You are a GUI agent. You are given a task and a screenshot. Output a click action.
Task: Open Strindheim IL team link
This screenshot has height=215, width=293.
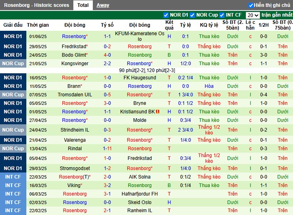point(75,130)
